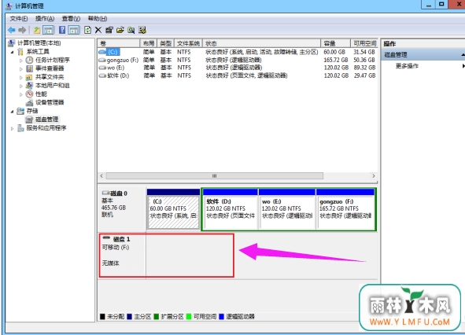This screenshot has width=465, height=335.
Task: Click the Back arrow toolbar icon
Action: pyautogui.click(x=12, y=30)
